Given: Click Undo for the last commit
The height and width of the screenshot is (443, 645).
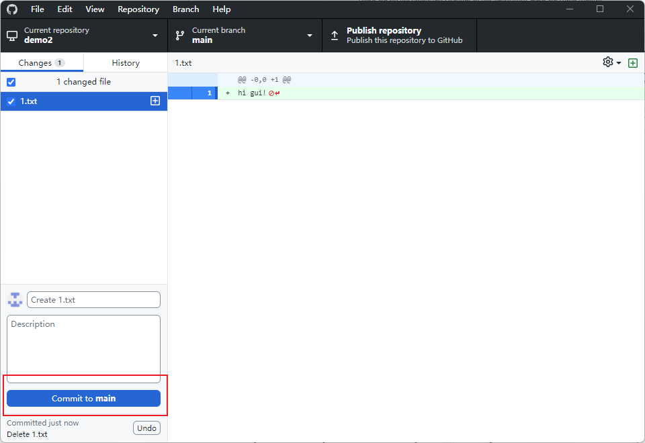Looking at the screenshot, I should (146, 428).
